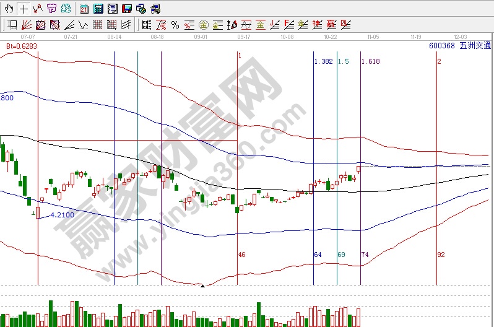494x327 pixels.
Task: Click the 600368 五洲交通 stock label
Action: 459,45
